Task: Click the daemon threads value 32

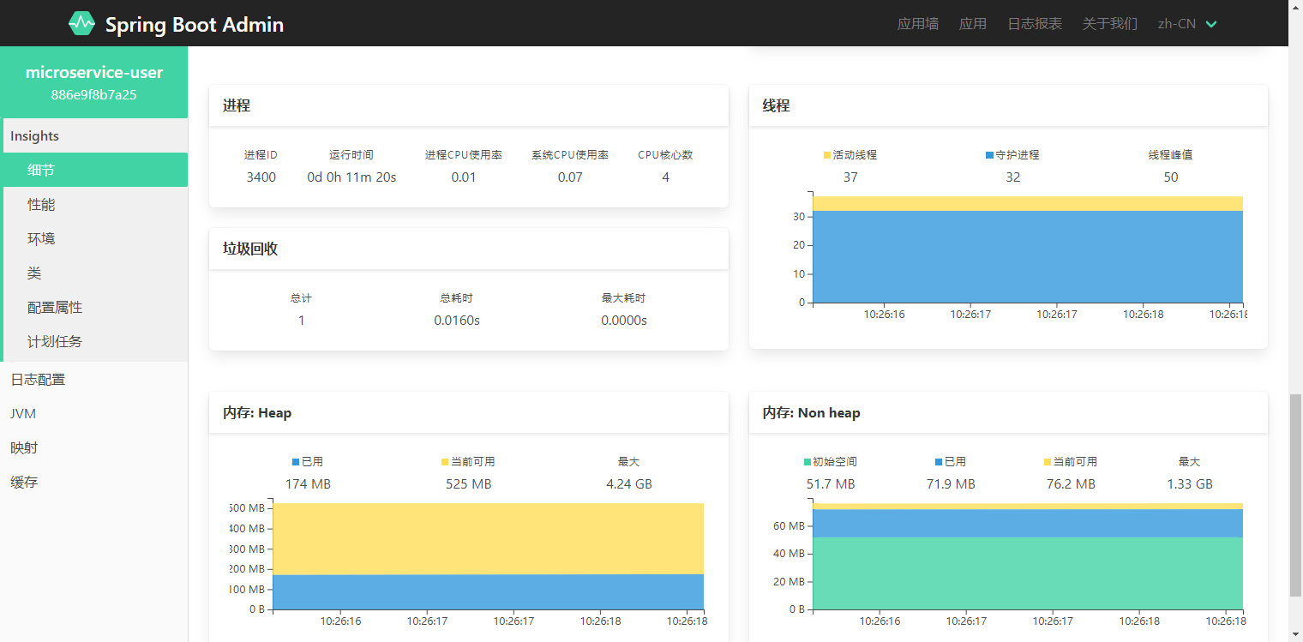Action: [x=1013, y=177]
